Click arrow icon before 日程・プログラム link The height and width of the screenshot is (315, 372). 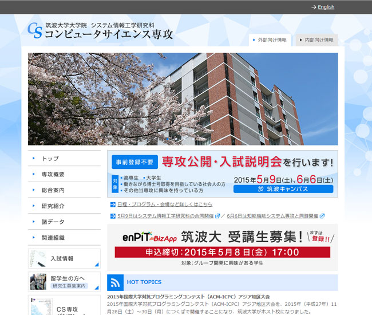pyautogui.click(x=113, y=204)
